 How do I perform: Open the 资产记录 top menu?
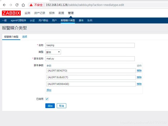(40, 13)
